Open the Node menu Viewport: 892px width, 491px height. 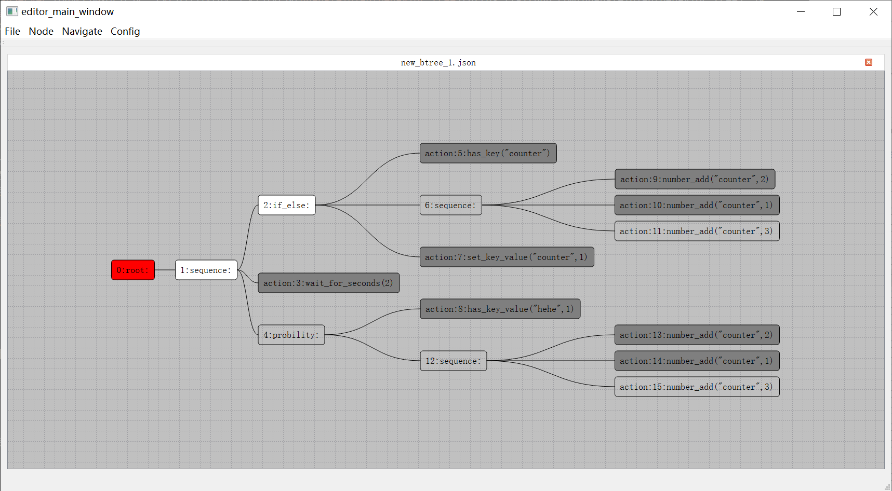point(41,31)
